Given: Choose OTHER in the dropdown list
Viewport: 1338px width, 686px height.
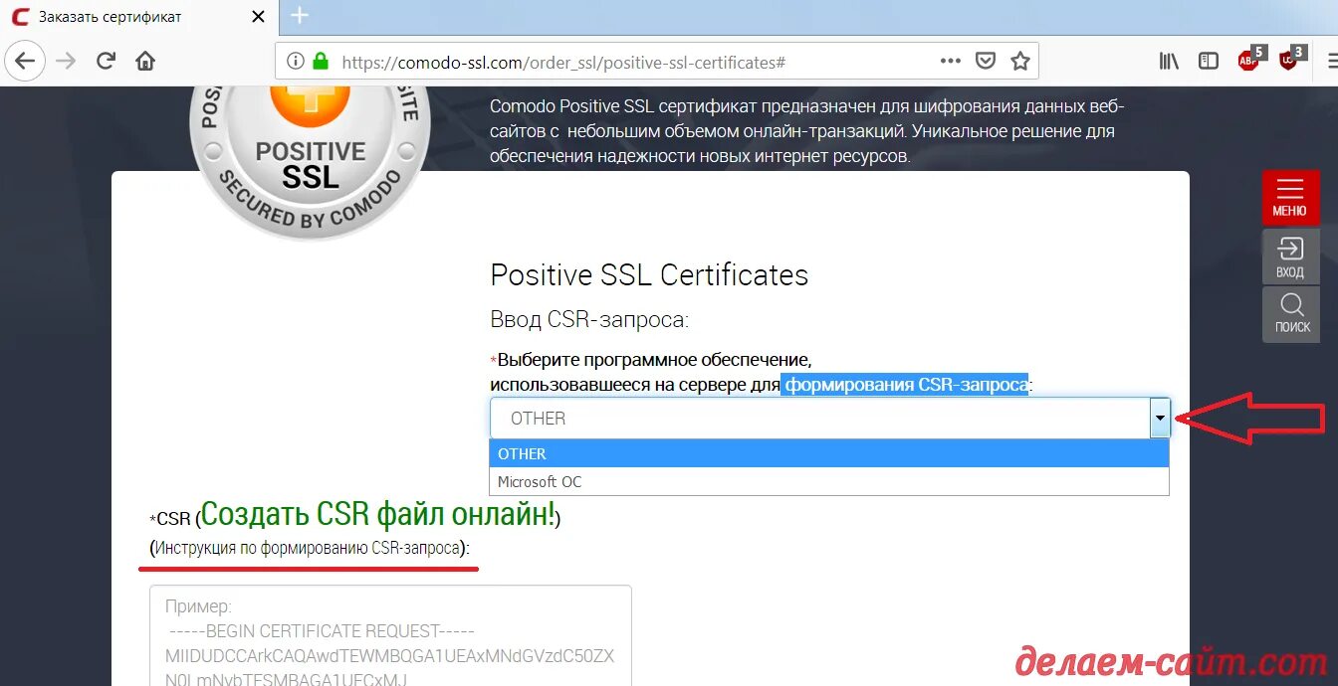Looking at the screenshot, I should 829,453.
